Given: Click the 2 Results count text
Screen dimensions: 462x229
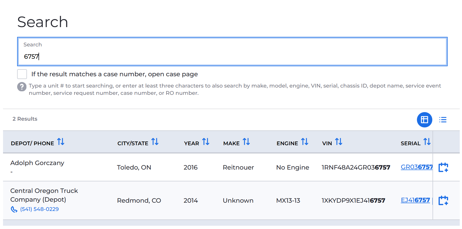Looking at the screenshot, I should click(x=25, y=119).
